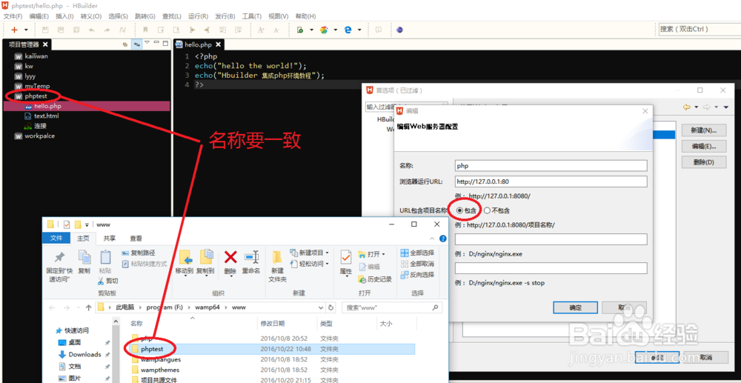Viewport: 741px width, 383px height.
Task: Click the increase font size A+ icon
Action: [x=261, y=30]
